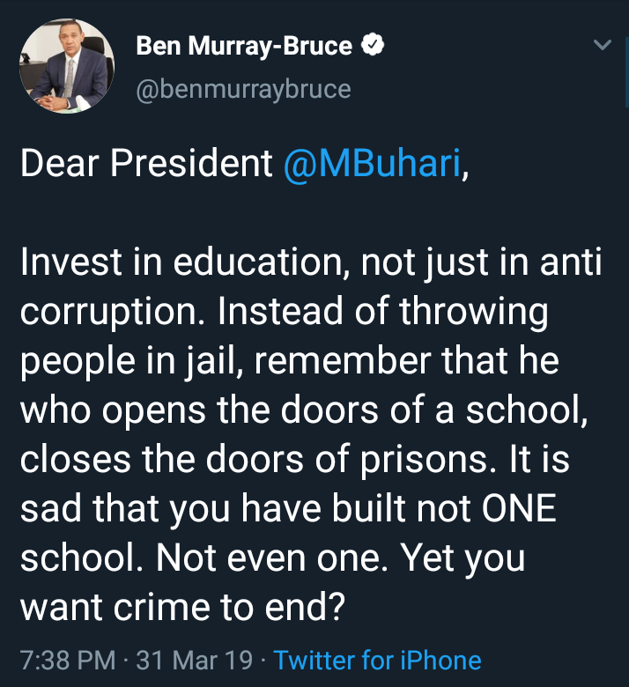Screen dimensions: 629x687
Task: Open Ben Murray-Bruce's profile photo
Action: coord(68,68)
